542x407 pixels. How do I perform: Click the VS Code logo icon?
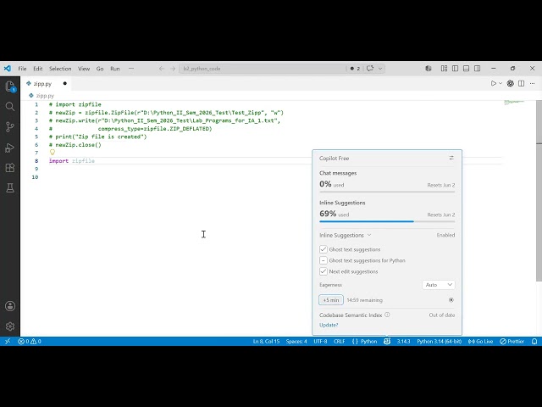click(8, 69)
